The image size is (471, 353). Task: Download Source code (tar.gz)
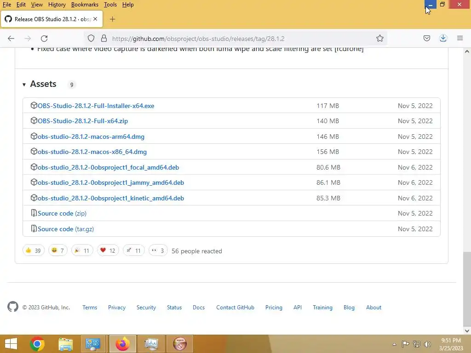(66, 229)
